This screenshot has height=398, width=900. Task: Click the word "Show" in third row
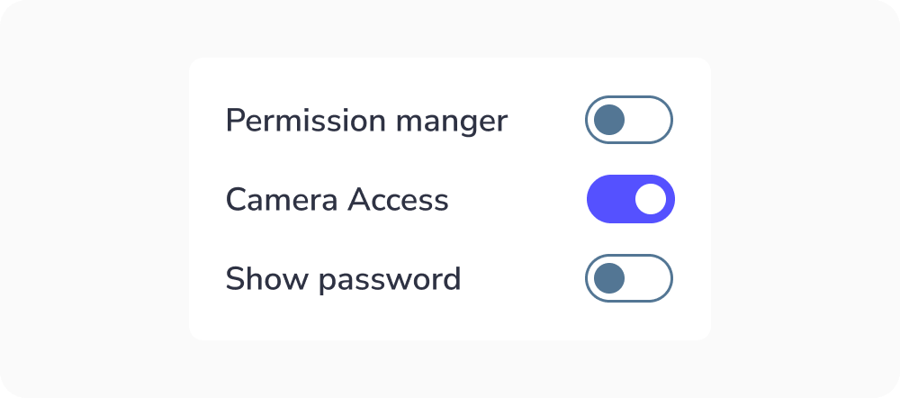(256, 278)
